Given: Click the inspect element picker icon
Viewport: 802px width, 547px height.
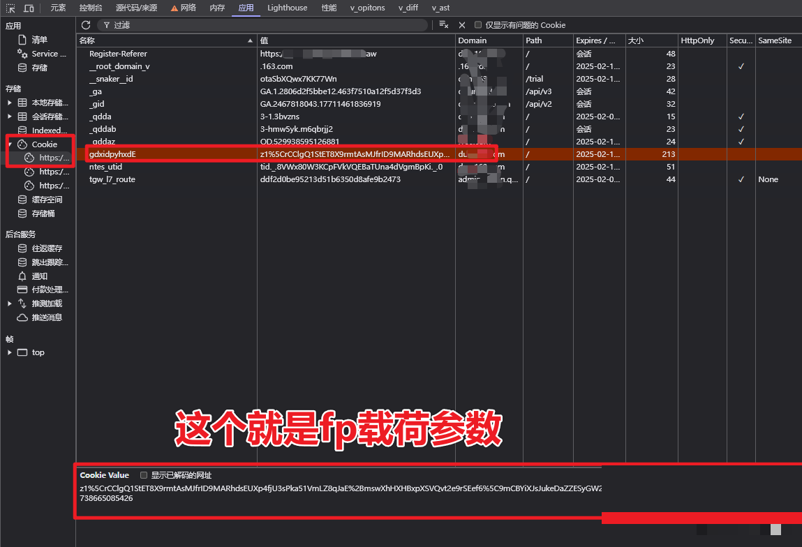Looking at the screenshot, I should (11, 8).
